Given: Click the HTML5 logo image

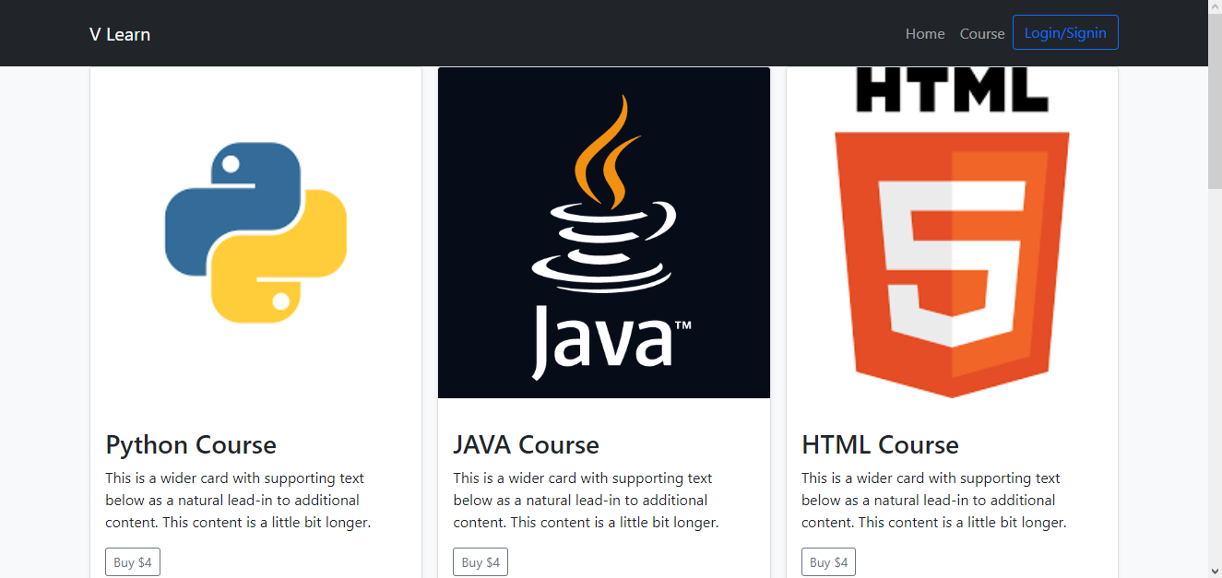Looking at the screenshot, I should pyautogui.click(x=952, y=232).
